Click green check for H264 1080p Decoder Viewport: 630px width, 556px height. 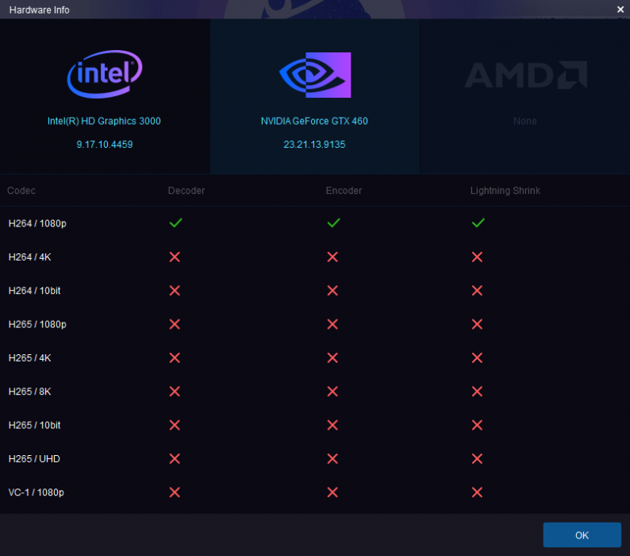coord(175,223)
